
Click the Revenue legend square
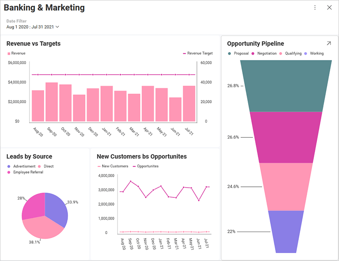[x=9, y=53]
